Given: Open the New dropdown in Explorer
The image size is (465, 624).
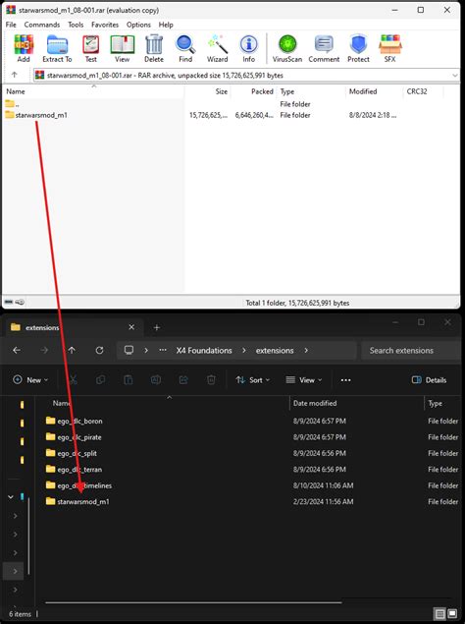Looking at the screenshot, I should (30, 380).
